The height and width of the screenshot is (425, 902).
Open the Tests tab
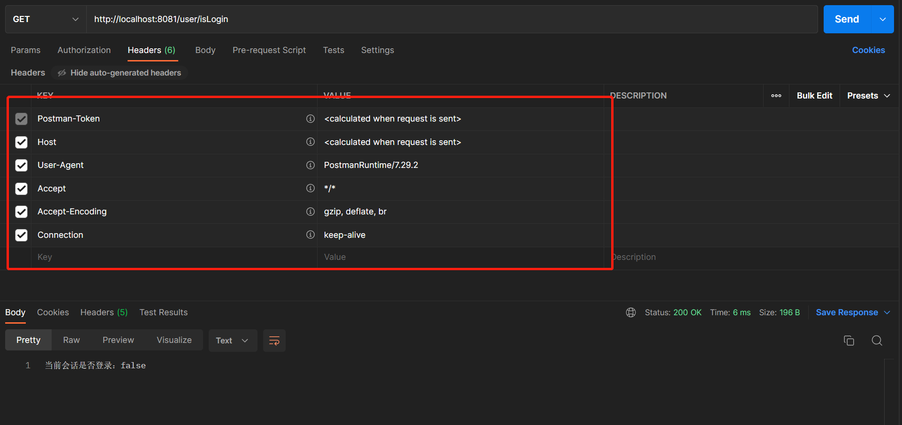point(334,50)
